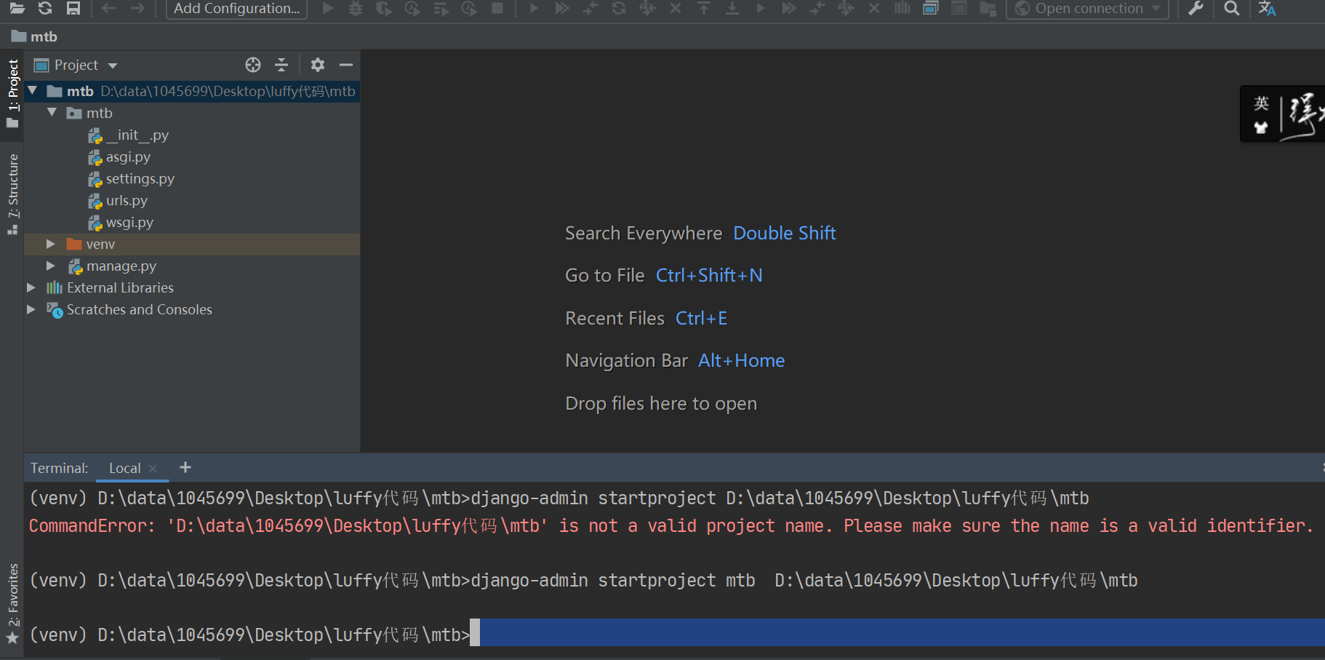Viewport: 1325px width, 660px height.
Task: Click the vertical bars icon in top toolbar
Action: pos(902,8)
